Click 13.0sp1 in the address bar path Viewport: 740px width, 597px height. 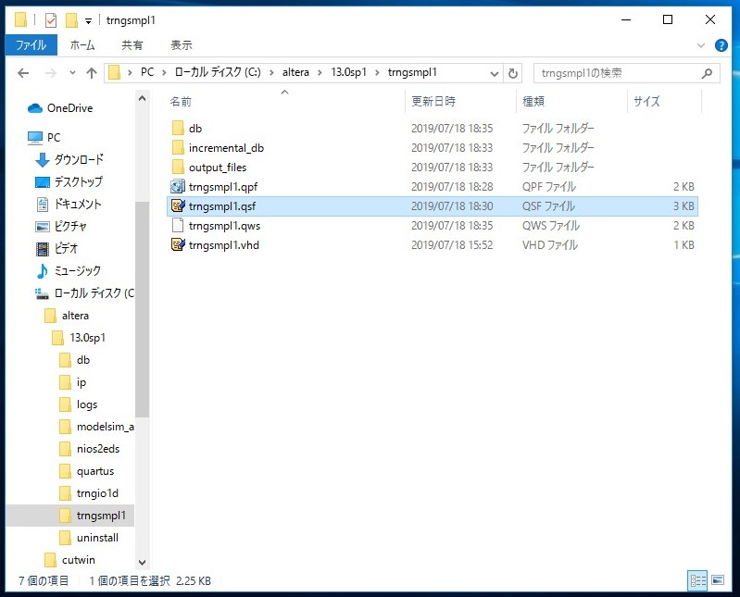tap(349, 72)
